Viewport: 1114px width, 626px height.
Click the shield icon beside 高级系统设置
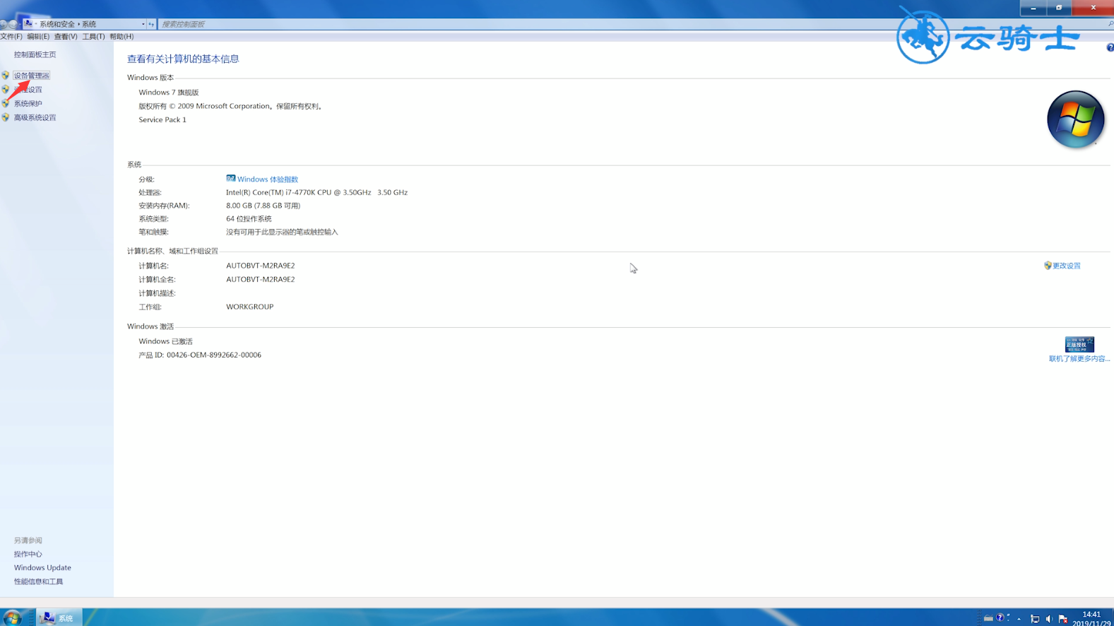(6, 117)
